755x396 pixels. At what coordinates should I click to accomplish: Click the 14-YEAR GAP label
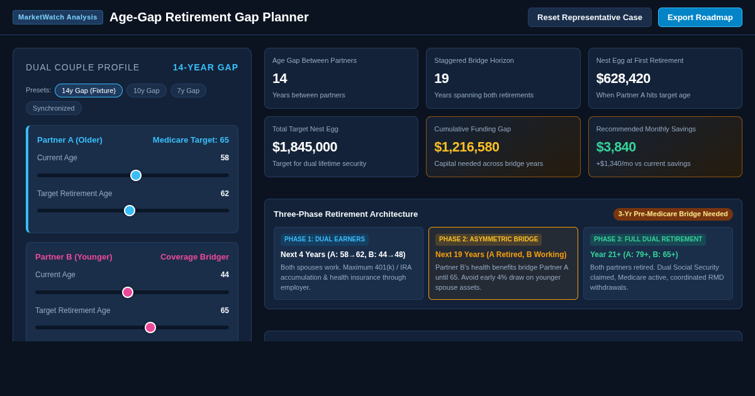pyautogui.click(x=206, y=67)
